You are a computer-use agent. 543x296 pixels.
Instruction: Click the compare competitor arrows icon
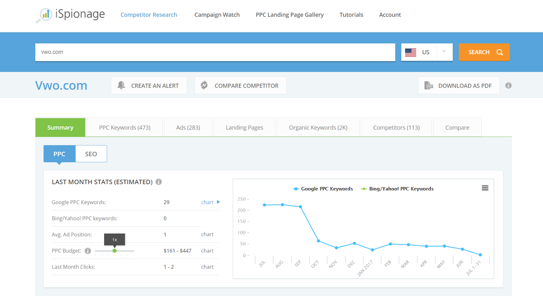click(204, 85)
